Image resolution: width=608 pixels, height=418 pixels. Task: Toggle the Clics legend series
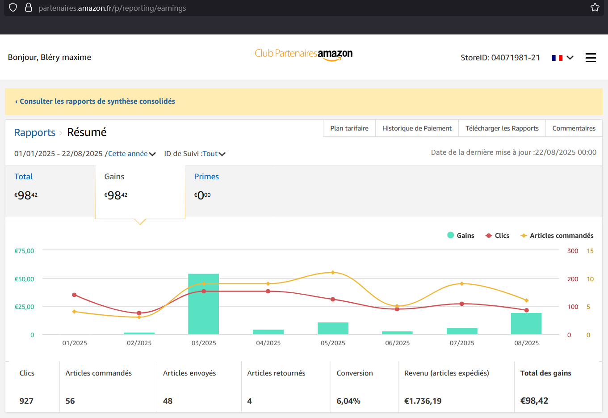coord(497,236)
